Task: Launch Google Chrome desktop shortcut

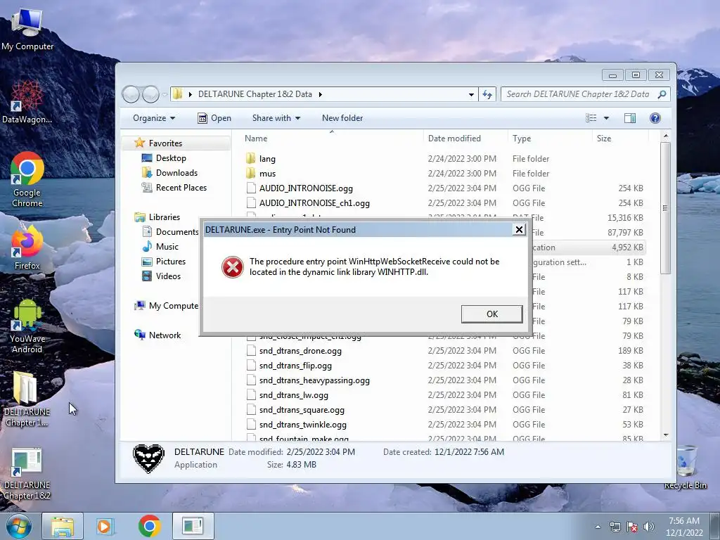Action: click(27, 180)
